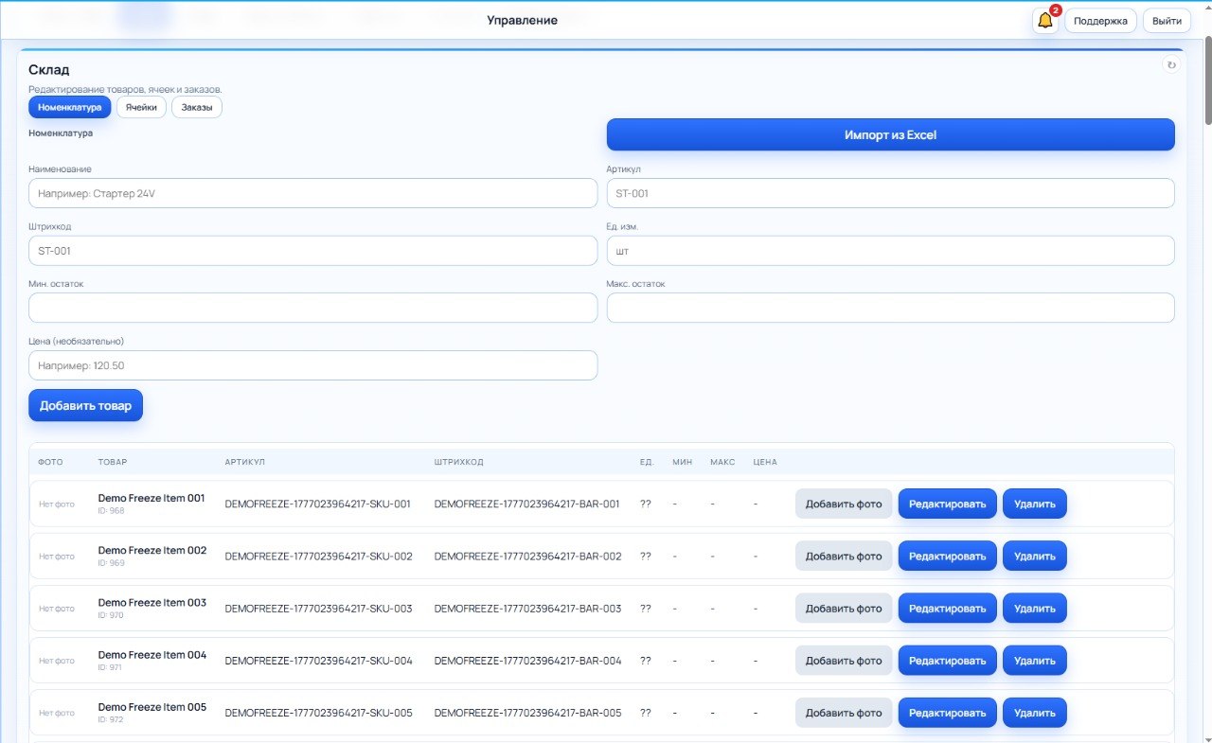Click the product name Demo Freeze Item 004
Screen dimensions: 1212x743
152,654
